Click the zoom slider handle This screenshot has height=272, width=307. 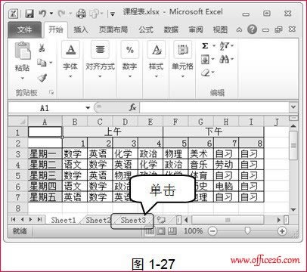248,230
